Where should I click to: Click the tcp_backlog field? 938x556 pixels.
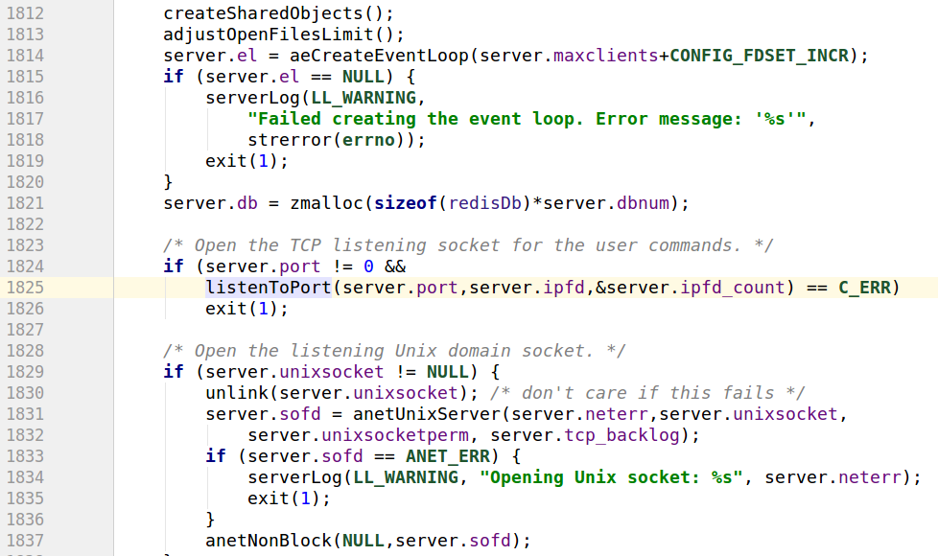[x=621, y=435]
